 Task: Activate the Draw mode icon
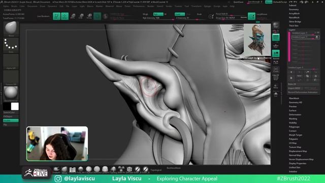pos(64,16)
